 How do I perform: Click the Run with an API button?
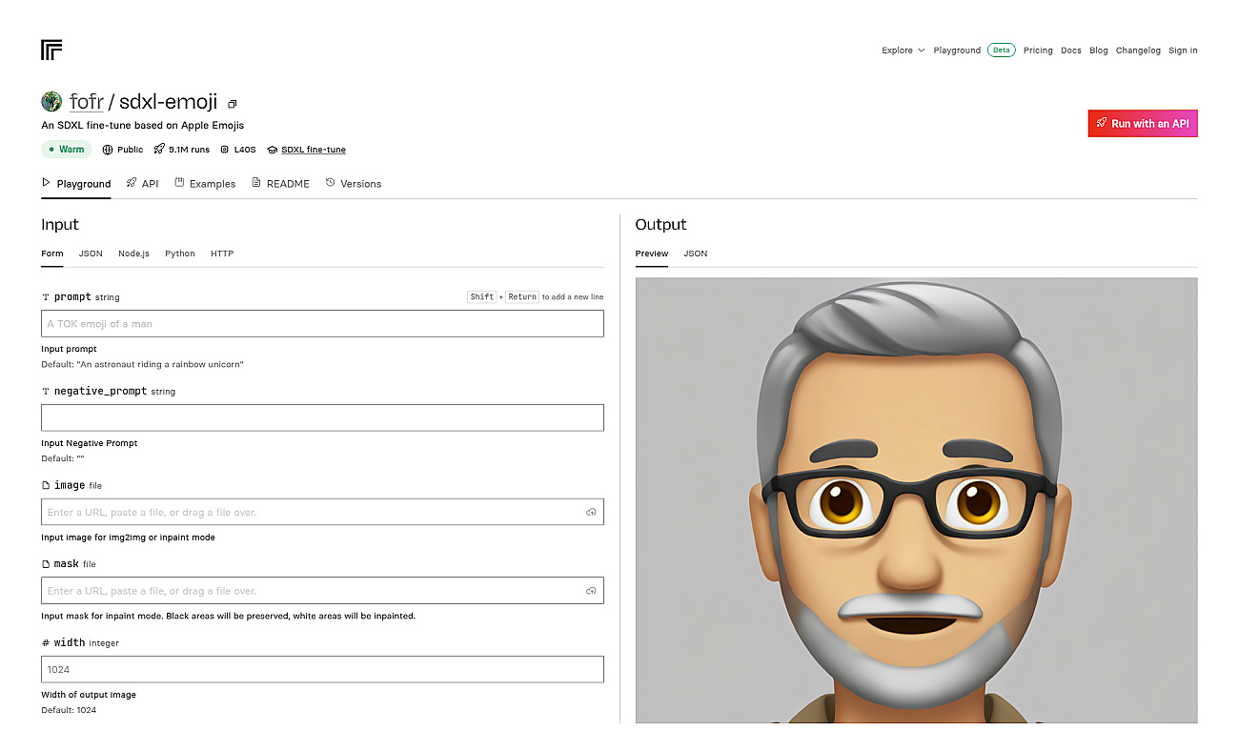(1143, 124)
